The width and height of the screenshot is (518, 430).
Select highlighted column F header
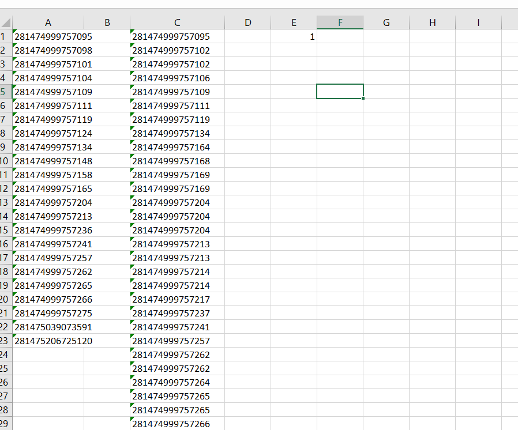click(340, 22)
